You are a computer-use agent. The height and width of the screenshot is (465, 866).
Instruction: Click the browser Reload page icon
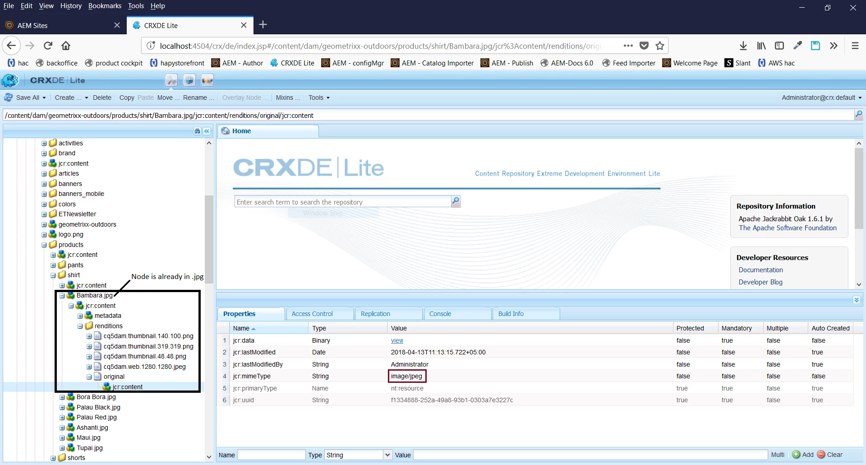(x=48, y=46)
